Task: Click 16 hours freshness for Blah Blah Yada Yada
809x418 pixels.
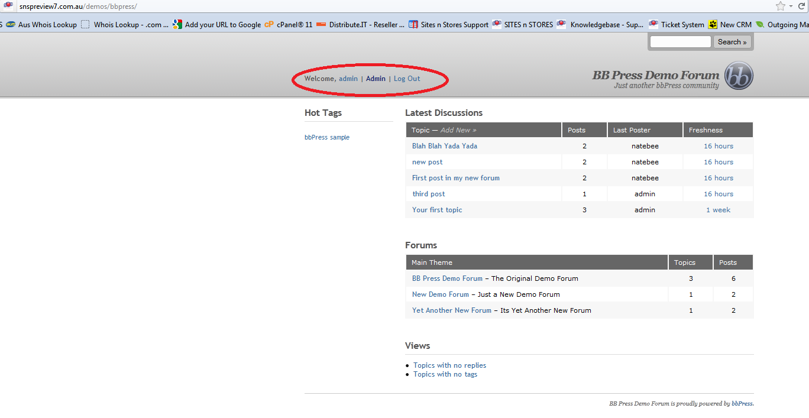Action: (x=719, y=146)
